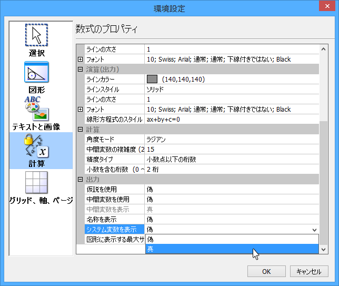Click the gray ラインカラー color swatch

point(152,79)
